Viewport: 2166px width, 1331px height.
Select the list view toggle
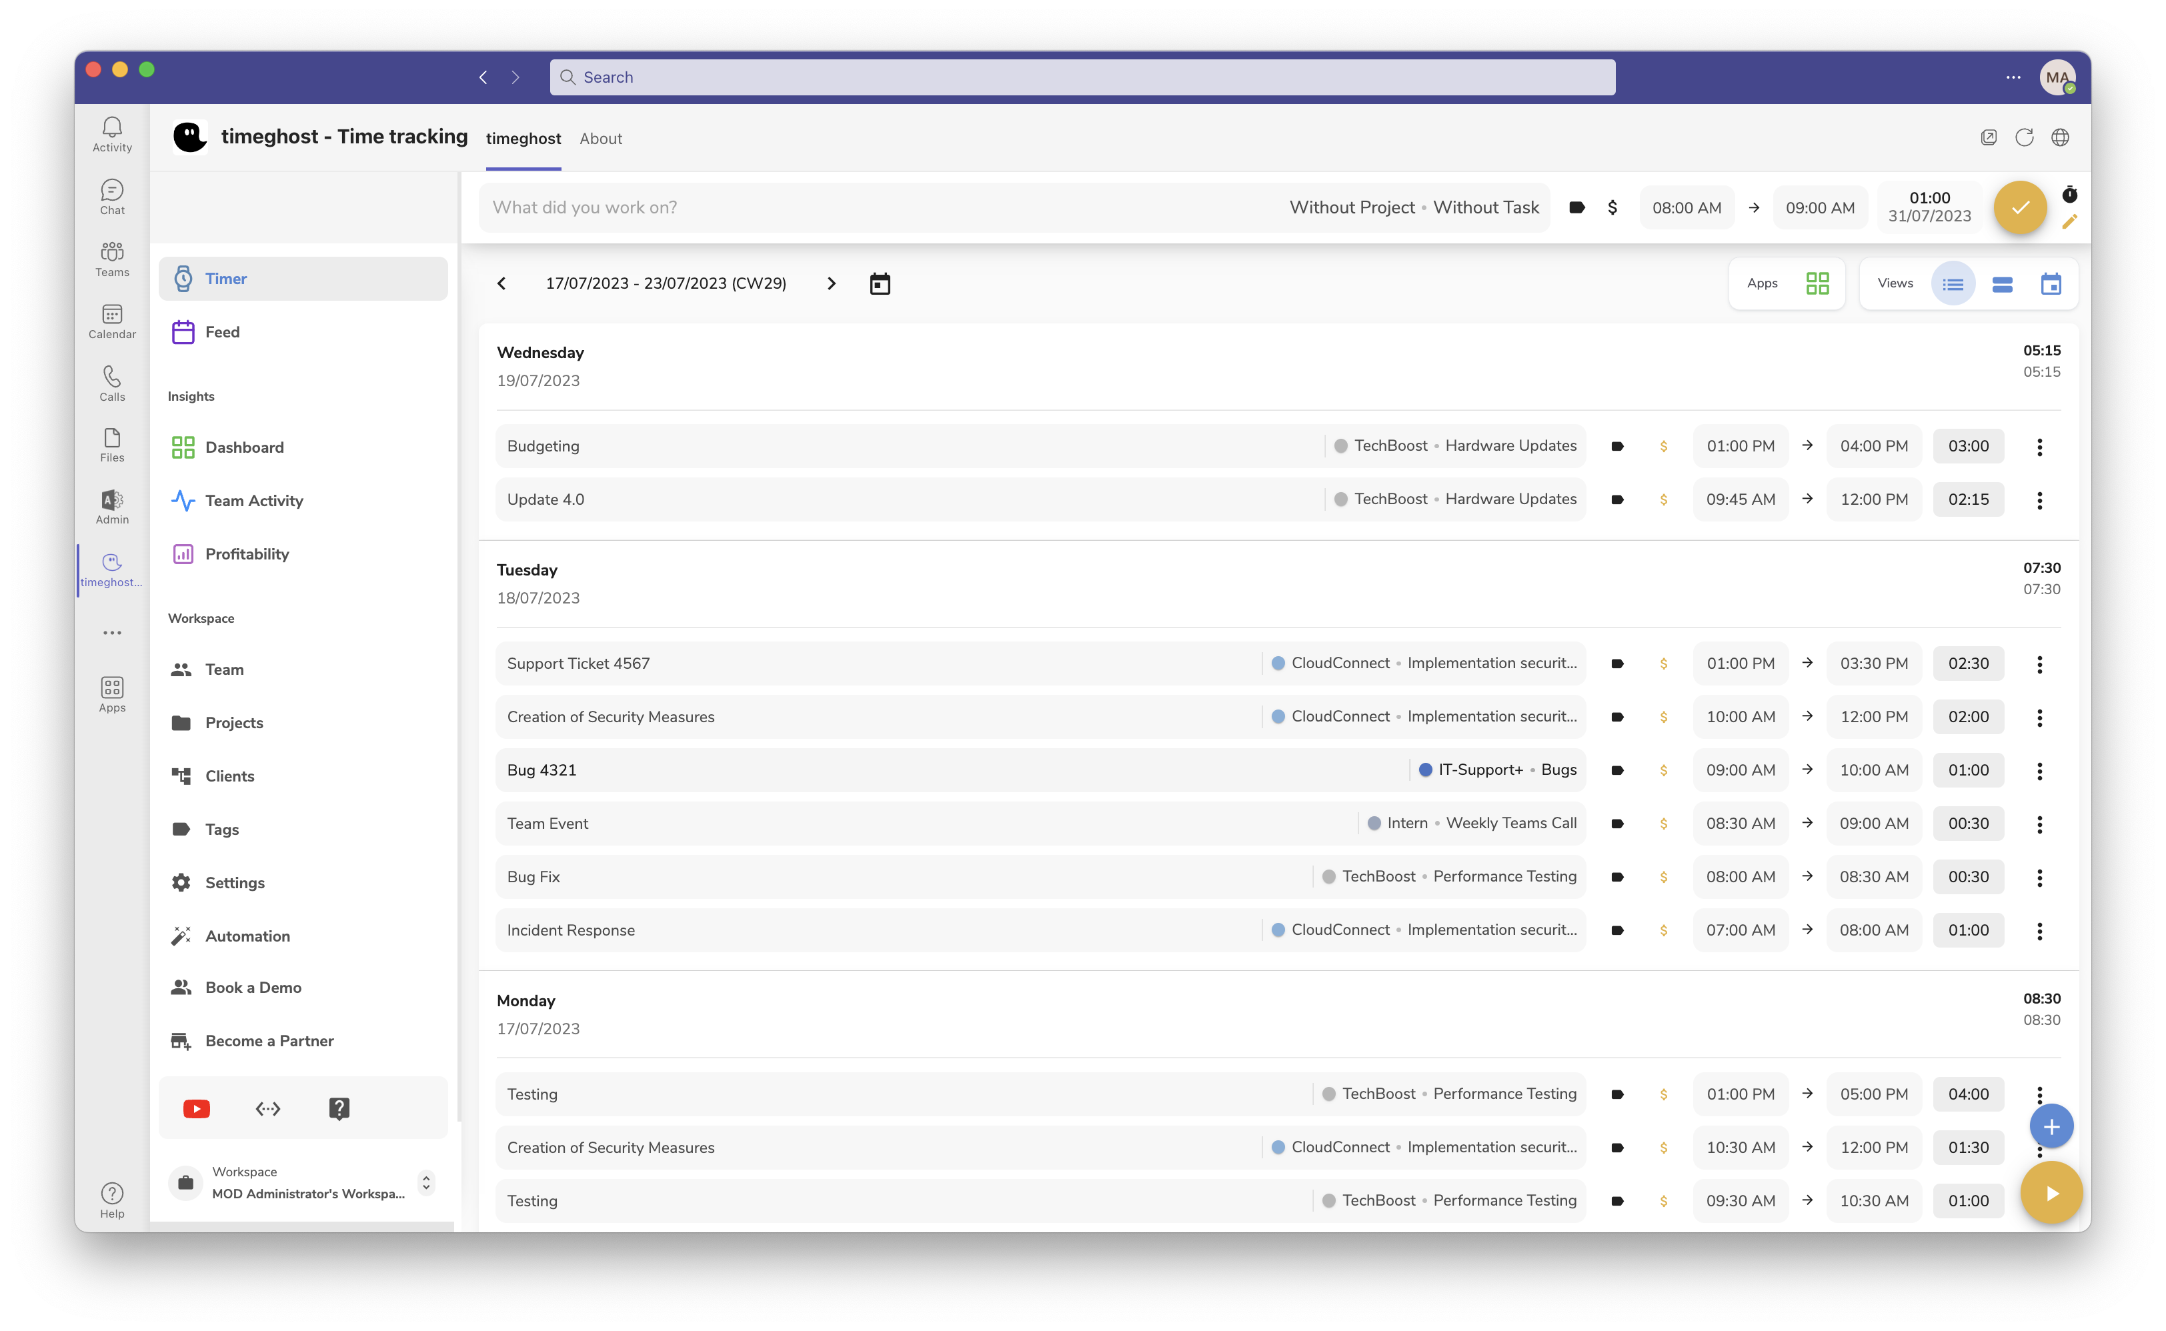pos(1953,283)
